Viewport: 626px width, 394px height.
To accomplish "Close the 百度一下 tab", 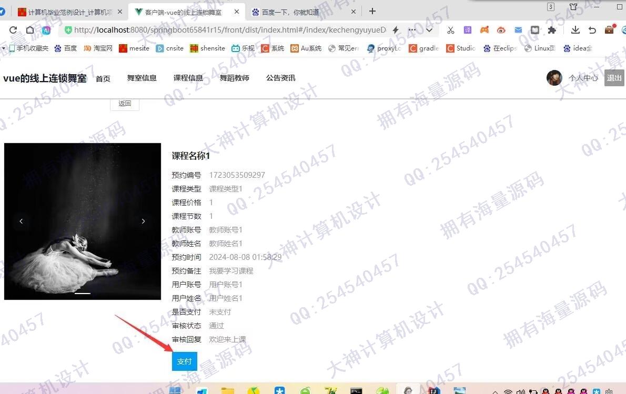I will pos(354,12).
